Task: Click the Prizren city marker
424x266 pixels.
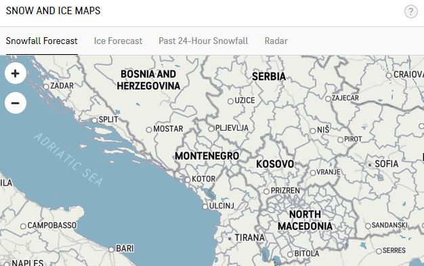Action: pyautogui.click(x=266, y=192)
